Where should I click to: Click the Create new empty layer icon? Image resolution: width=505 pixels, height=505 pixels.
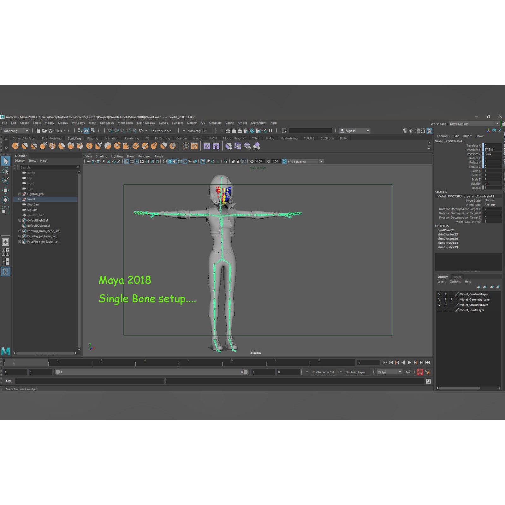point(491,287)
